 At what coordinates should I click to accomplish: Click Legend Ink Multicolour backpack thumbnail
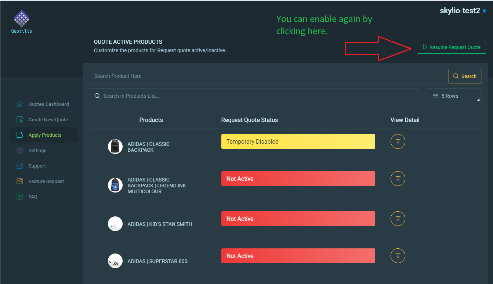[x=115, y=185]
